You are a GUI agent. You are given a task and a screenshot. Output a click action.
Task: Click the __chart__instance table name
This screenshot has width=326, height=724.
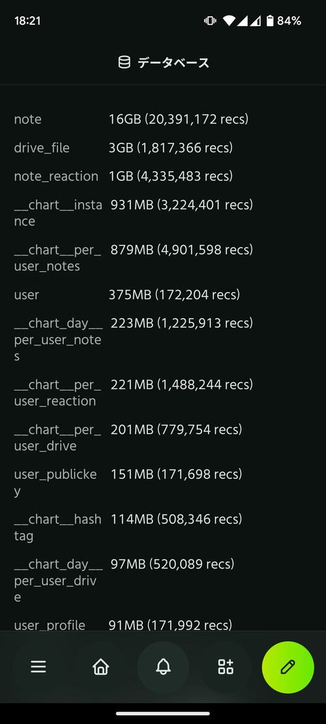pyautogui.click(x=58, y=213)
